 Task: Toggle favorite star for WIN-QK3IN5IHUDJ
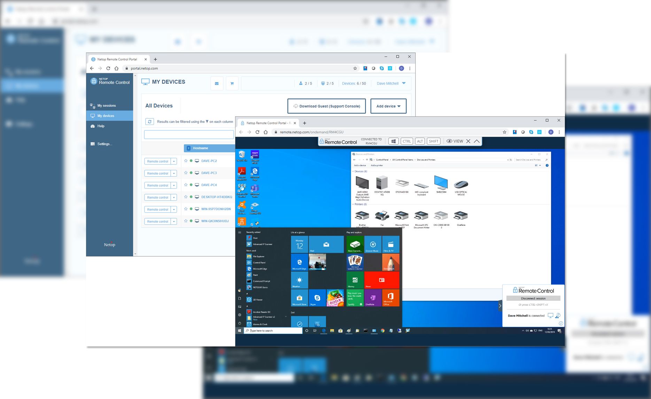[186, 221]
